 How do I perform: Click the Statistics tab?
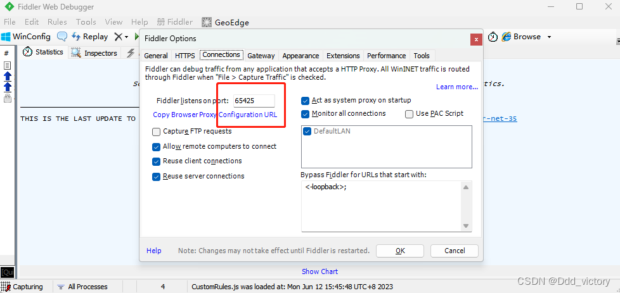tap(43, 52)
